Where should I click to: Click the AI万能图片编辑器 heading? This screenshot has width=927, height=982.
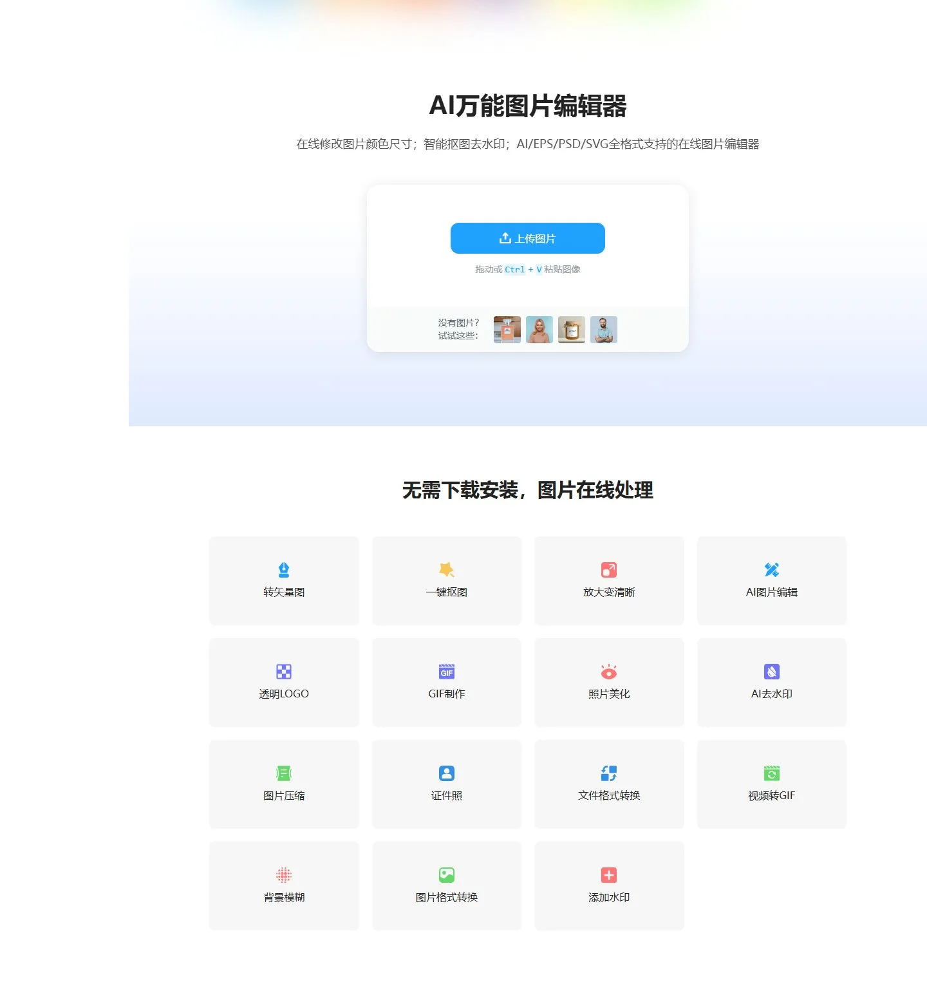click(x=528, y=106)
